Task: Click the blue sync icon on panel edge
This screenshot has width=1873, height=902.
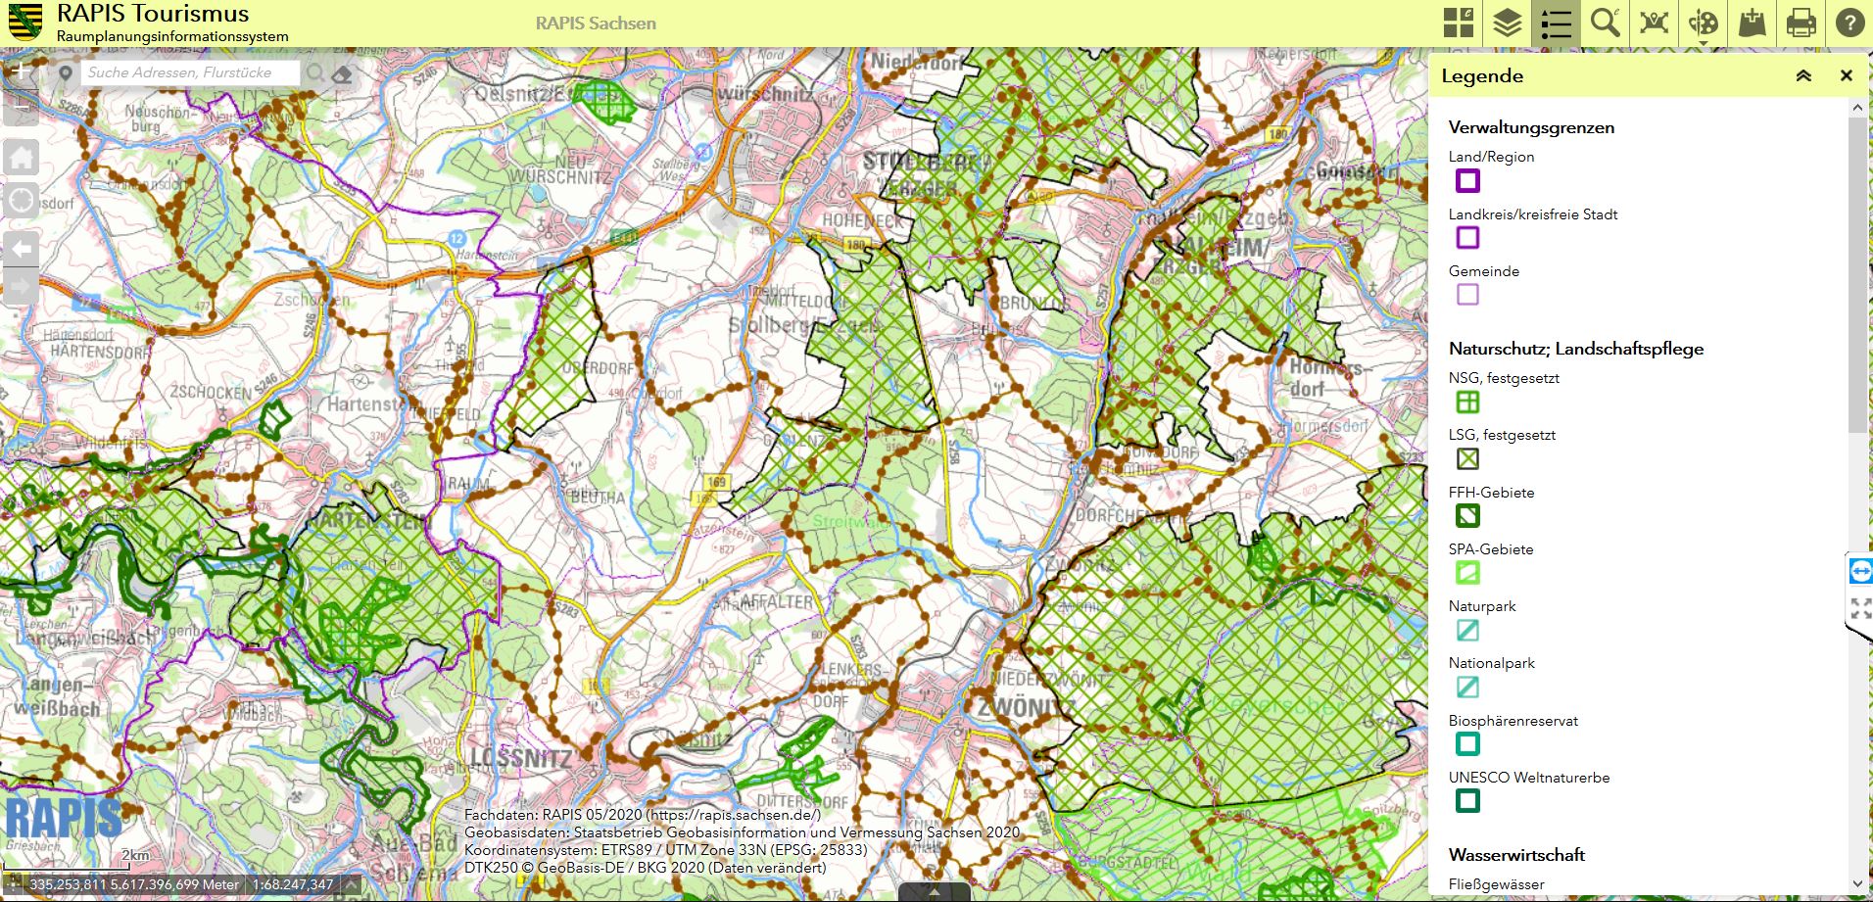Action: click(1860, 570)
